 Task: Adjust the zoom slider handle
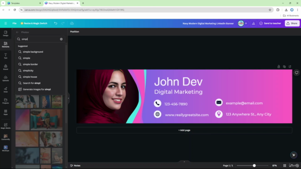[x=254, y=166]
